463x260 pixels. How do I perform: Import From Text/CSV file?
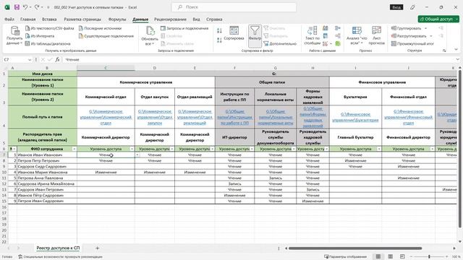tap(50, 28)
